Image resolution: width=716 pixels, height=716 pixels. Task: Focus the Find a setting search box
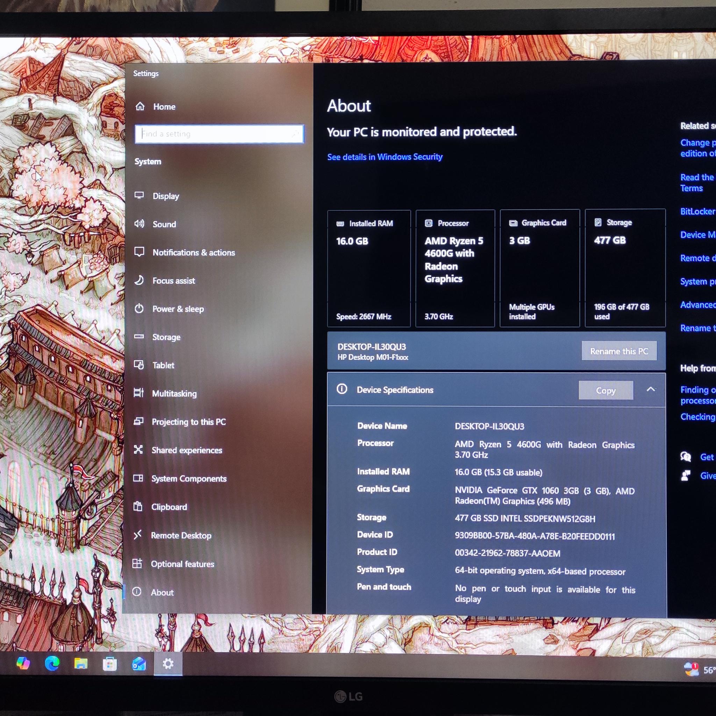click(220, 134)
